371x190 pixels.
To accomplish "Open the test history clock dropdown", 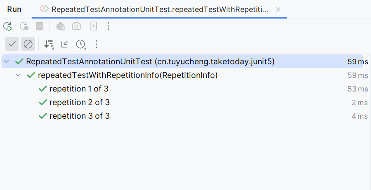I will [x=81, y=44].
